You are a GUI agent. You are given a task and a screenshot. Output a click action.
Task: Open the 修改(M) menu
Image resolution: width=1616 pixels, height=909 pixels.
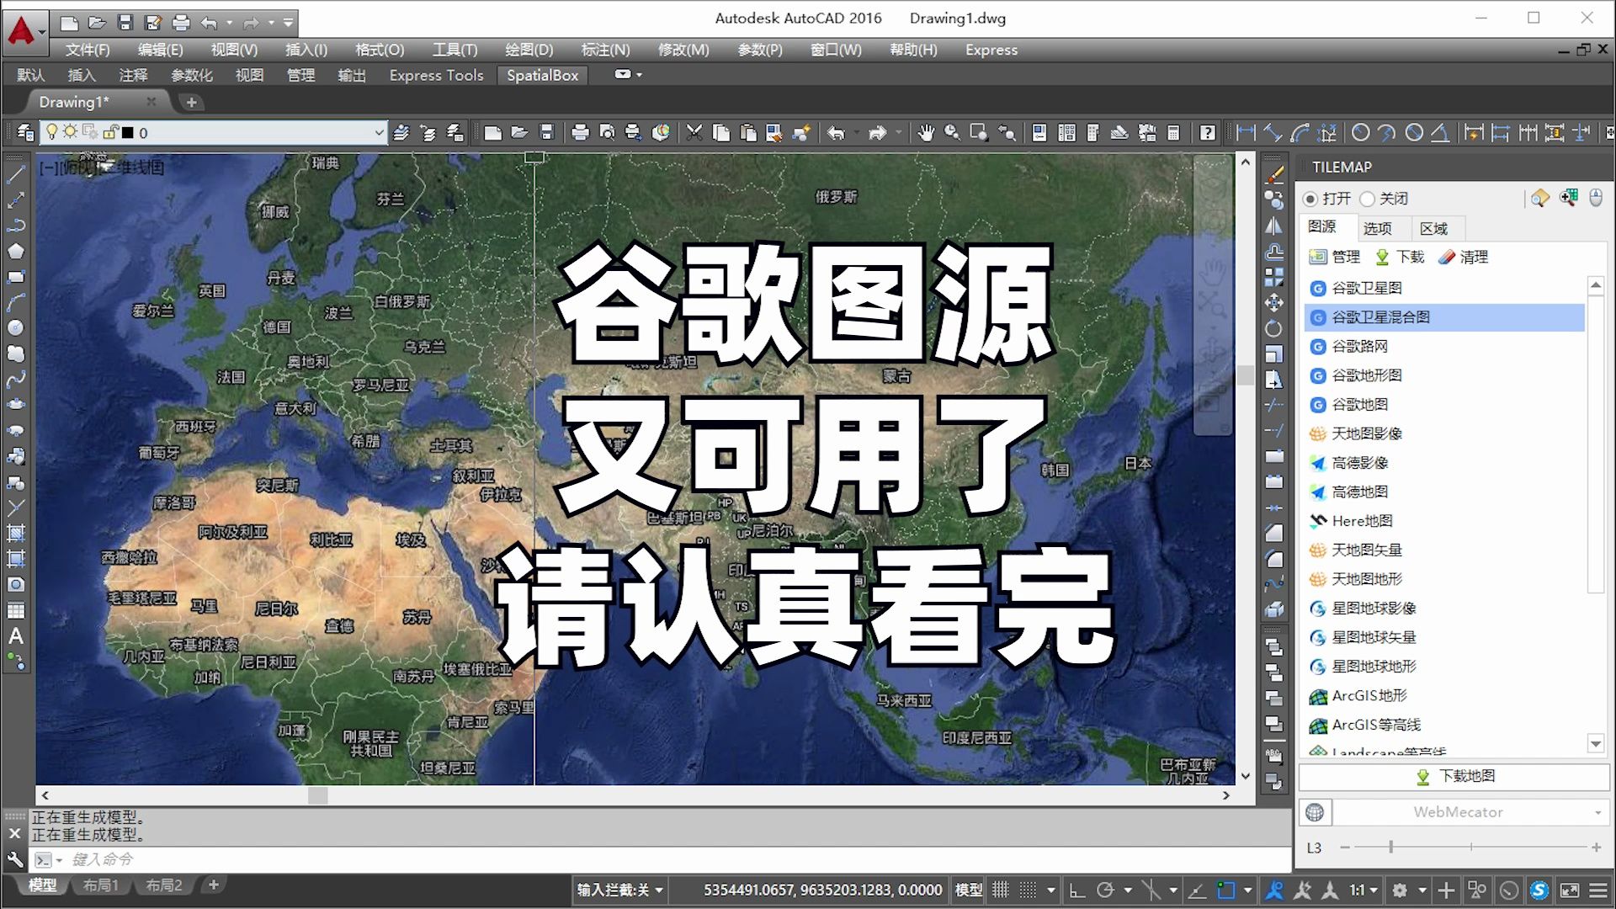pos(683,50)
